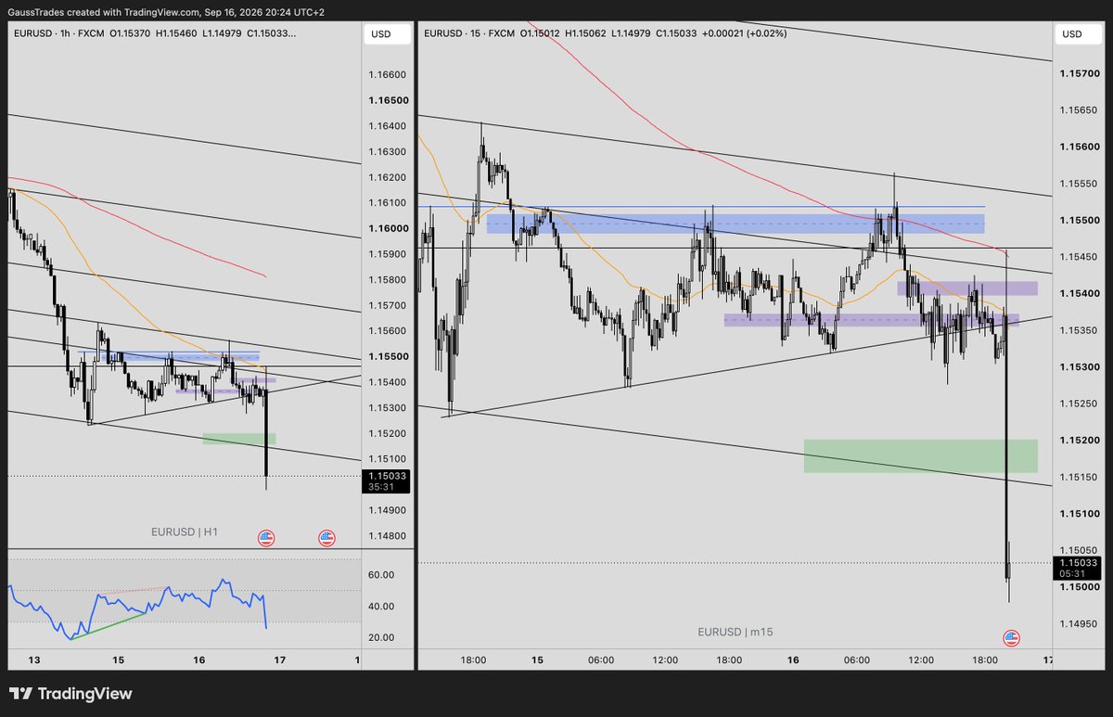Click the USD currency button on 15-minute chart
This screenshot has height=717, width=1113.
pos(1079,34)
